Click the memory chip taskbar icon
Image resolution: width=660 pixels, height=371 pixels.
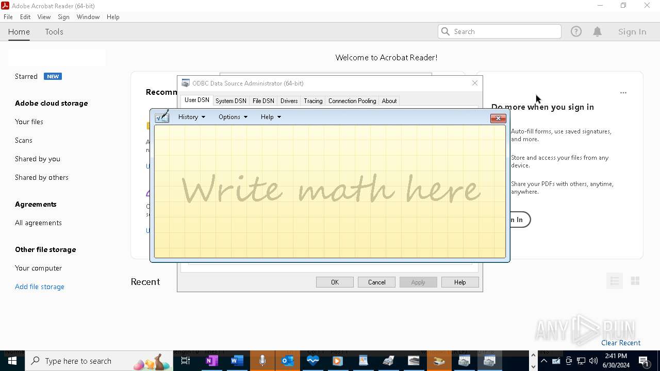pos(414,361)
